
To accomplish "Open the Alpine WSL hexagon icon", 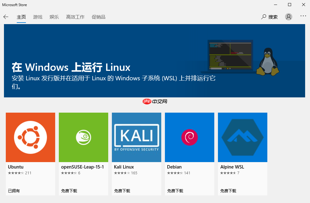I will 242,137.
